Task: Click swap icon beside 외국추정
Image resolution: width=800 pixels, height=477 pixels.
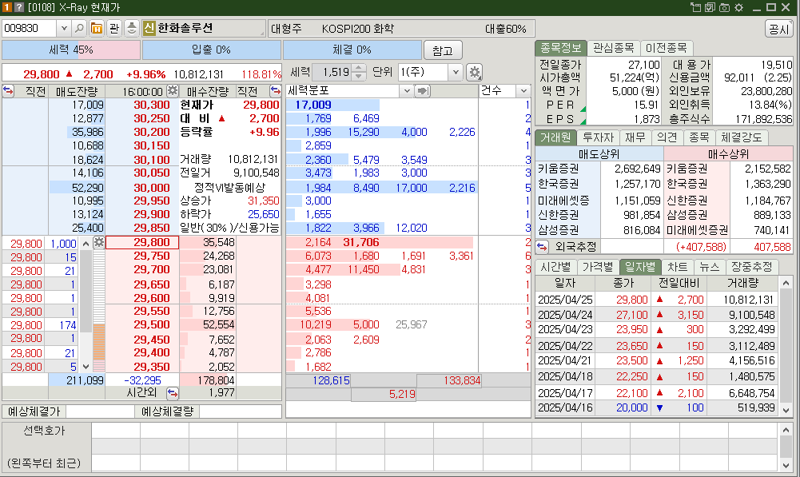Action: 542,247
